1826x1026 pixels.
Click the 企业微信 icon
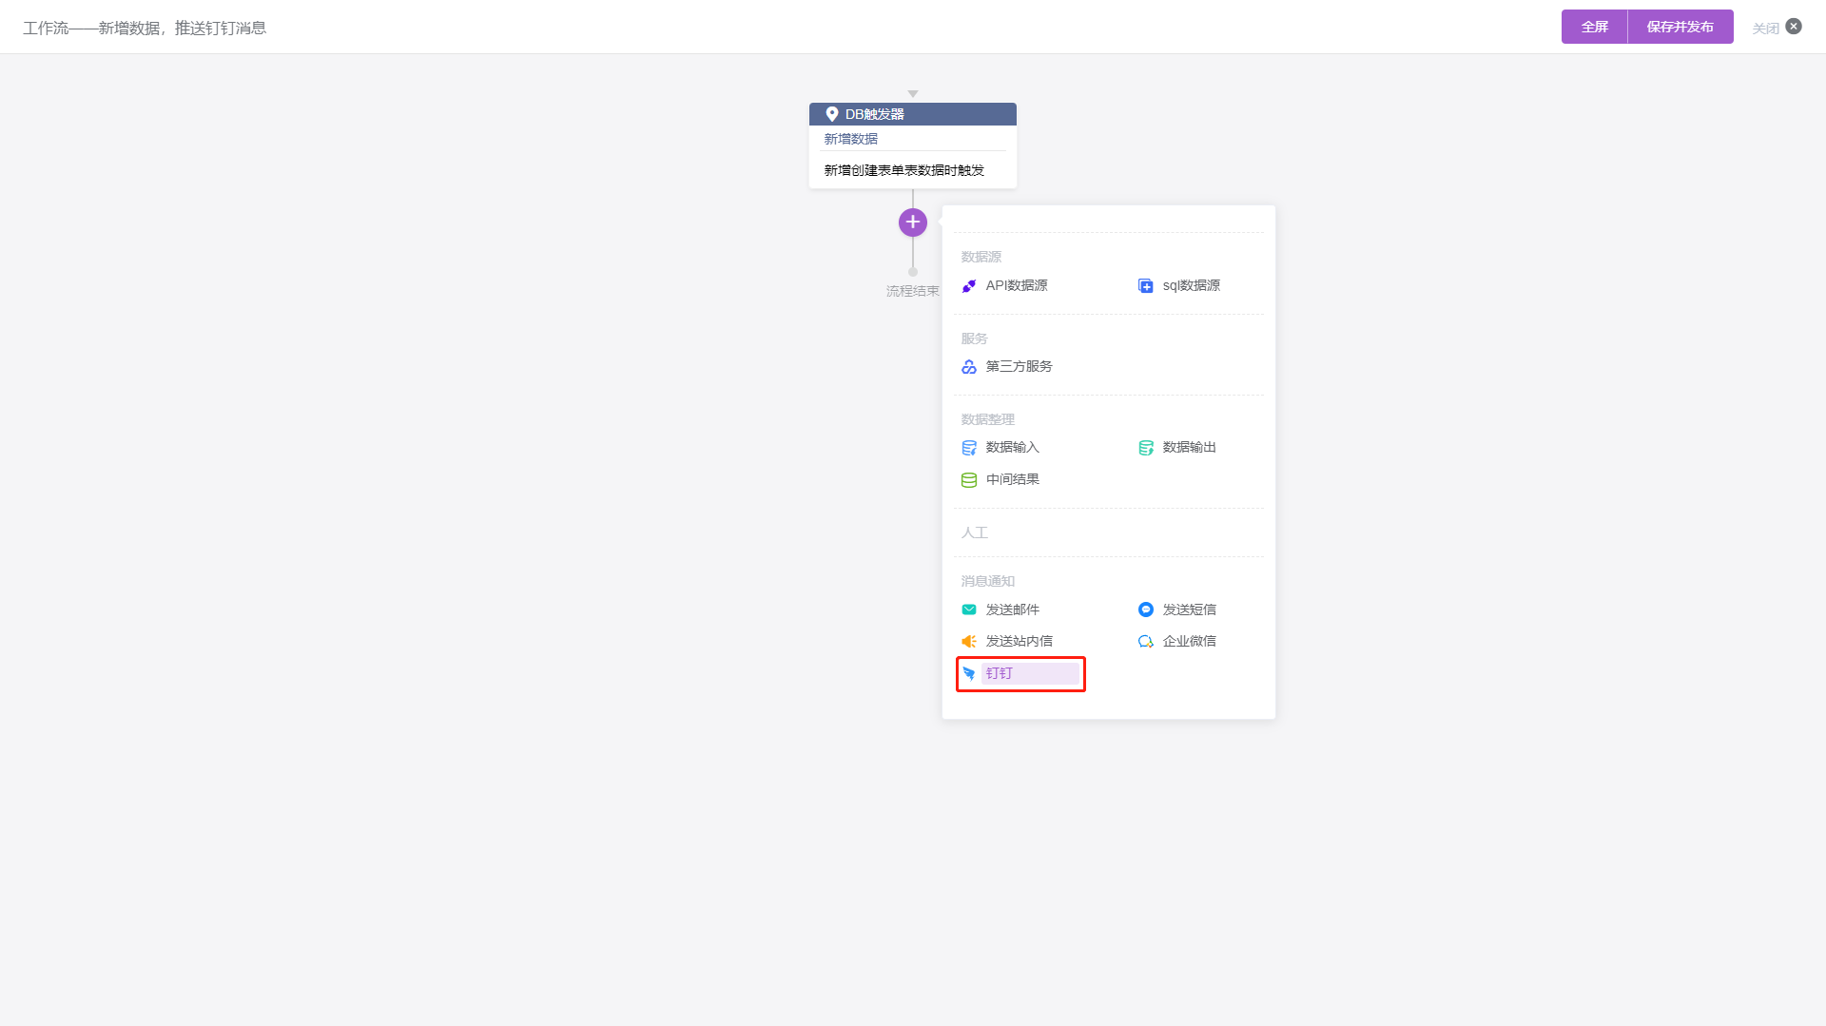(1145, 642)
